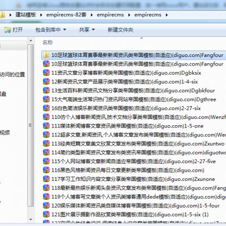Click the archive icon of the 16白色简洁娱乐 file
This screenshot has height=226, width=226.
coord(46,108)
